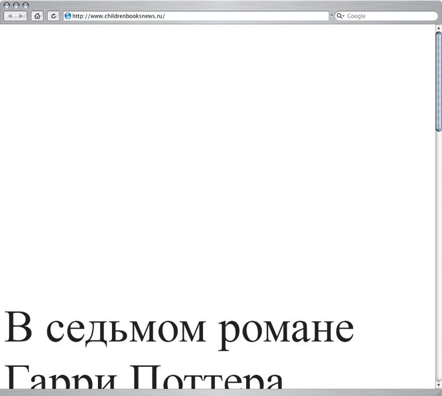This screenshot has width=442, height=396.
Task: Click the scrollbar up arrow
Action: click(x=438, y=28)
